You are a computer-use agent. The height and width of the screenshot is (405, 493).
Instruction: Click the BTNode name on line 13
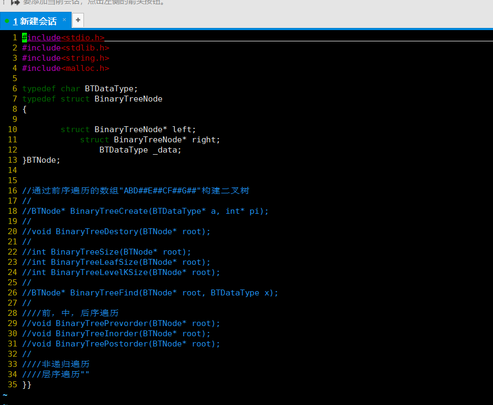click(40, 160)
